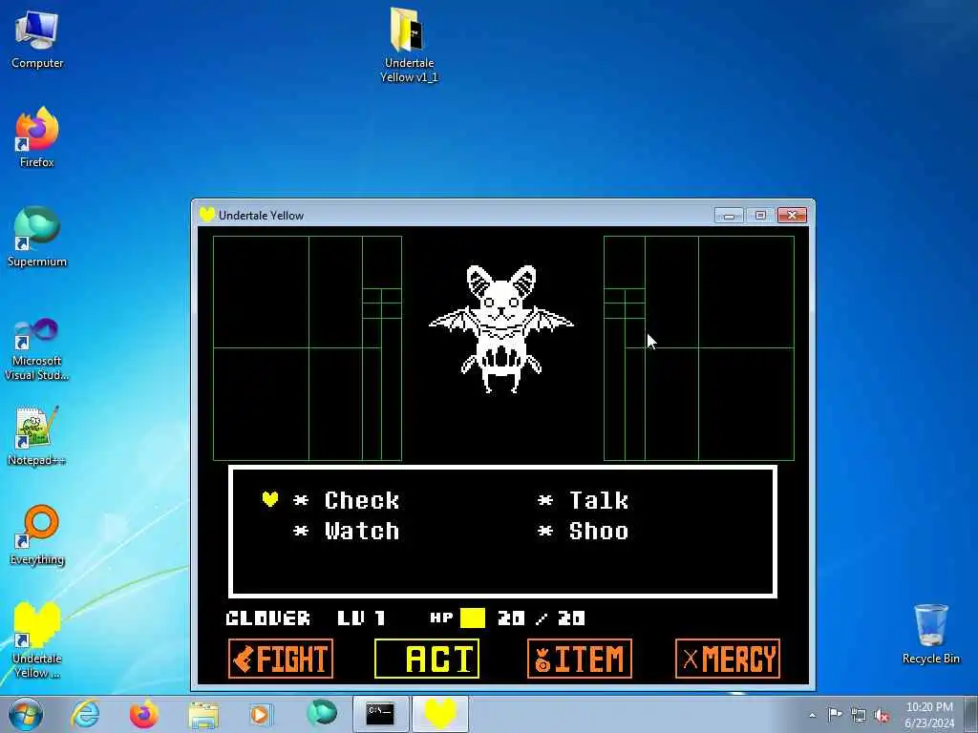Click the Show desktop strip
978x733 pixels.
tap(971, 715)
